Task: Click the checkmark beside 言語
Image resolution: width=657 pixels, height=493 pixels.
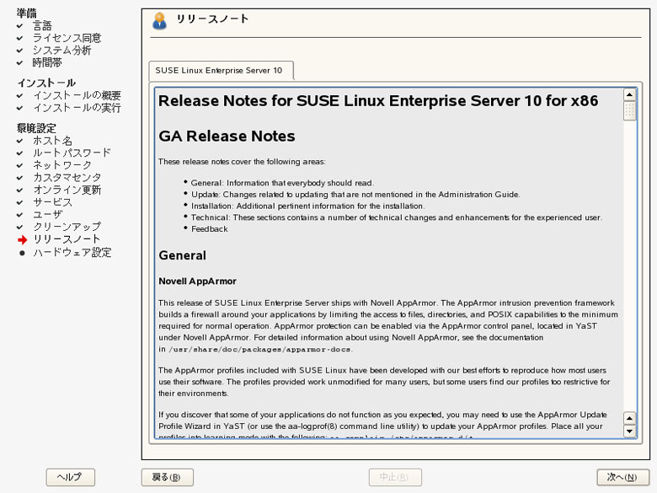Action: [x=19, y=26]
